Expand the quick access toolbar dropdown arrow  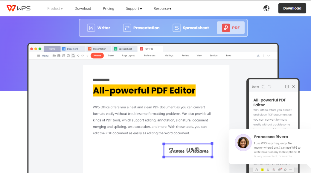(x=87, y=56)
